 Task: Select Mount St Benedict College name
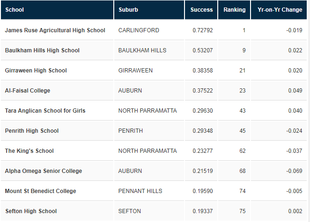(40, 191)
